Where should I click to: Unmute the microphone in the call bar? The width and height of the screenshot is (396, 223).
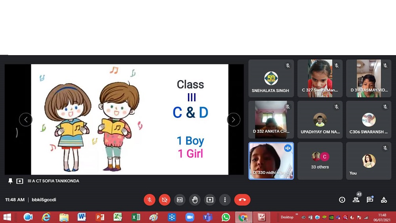tap(149, 200)
